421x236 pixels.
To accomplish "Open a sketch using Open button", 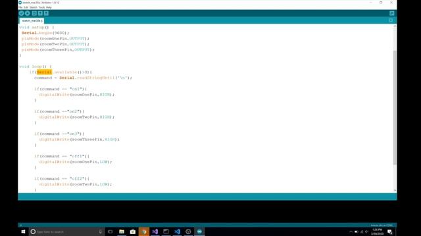I will tap(40, 13).
